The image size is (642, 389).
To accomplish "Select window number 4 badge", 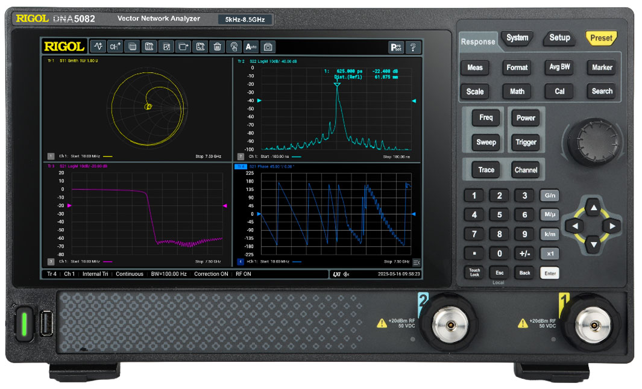I will [x=241, y=261].
